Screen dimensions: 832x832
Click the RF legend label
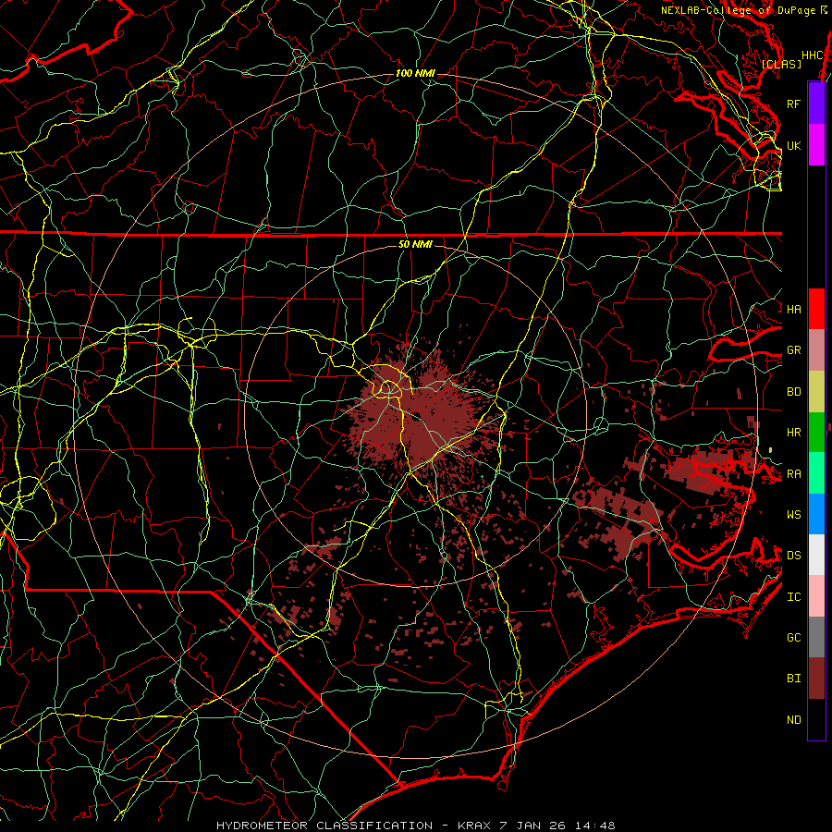click(793, 104)
